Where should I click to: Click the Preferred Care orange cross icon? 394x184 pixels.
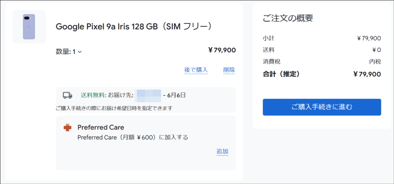pos(67,128)
